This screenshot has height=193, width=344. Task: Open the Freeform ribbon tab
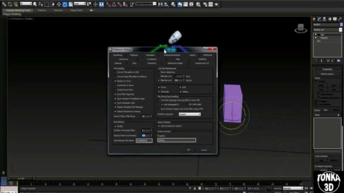pyautogui.click(x=42, y=10)
